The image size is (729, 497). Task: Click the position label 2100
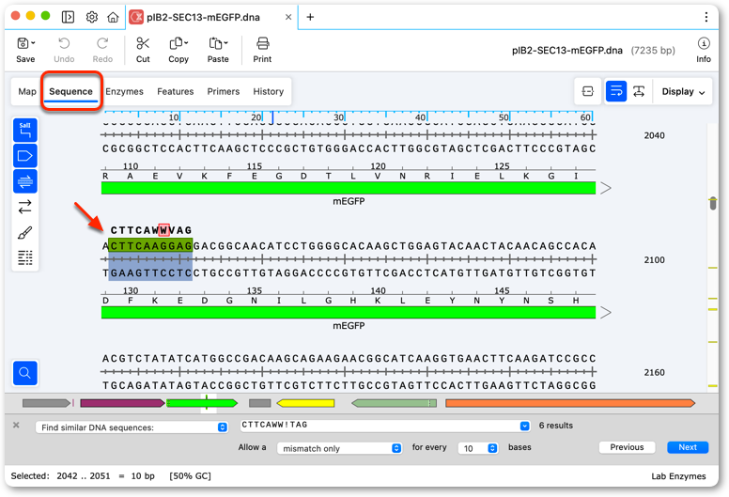click(x=654, y=260)
